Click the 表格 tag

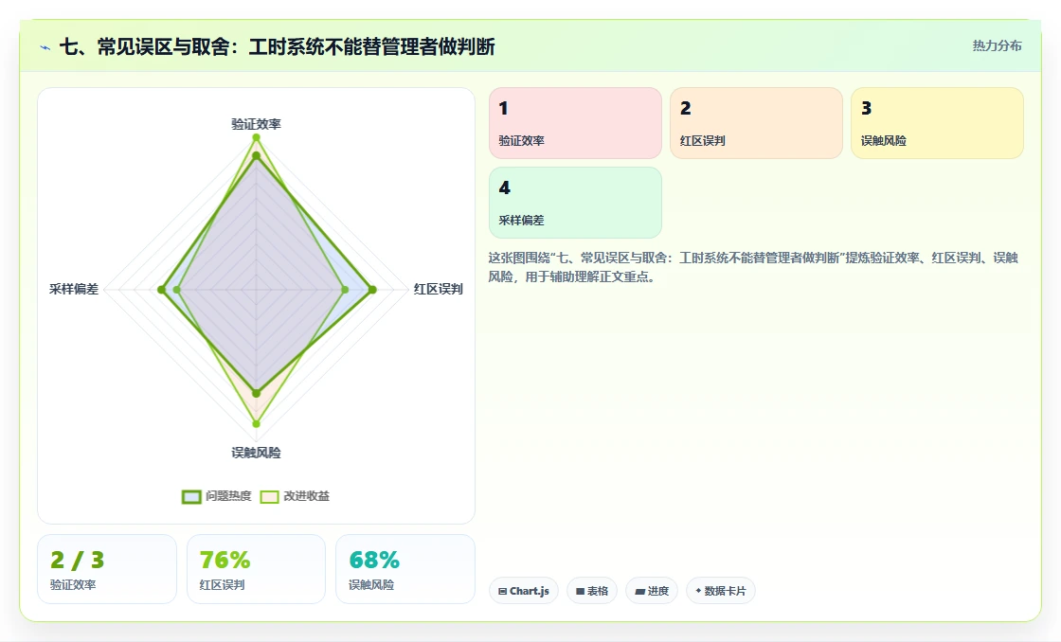point(592,591)
